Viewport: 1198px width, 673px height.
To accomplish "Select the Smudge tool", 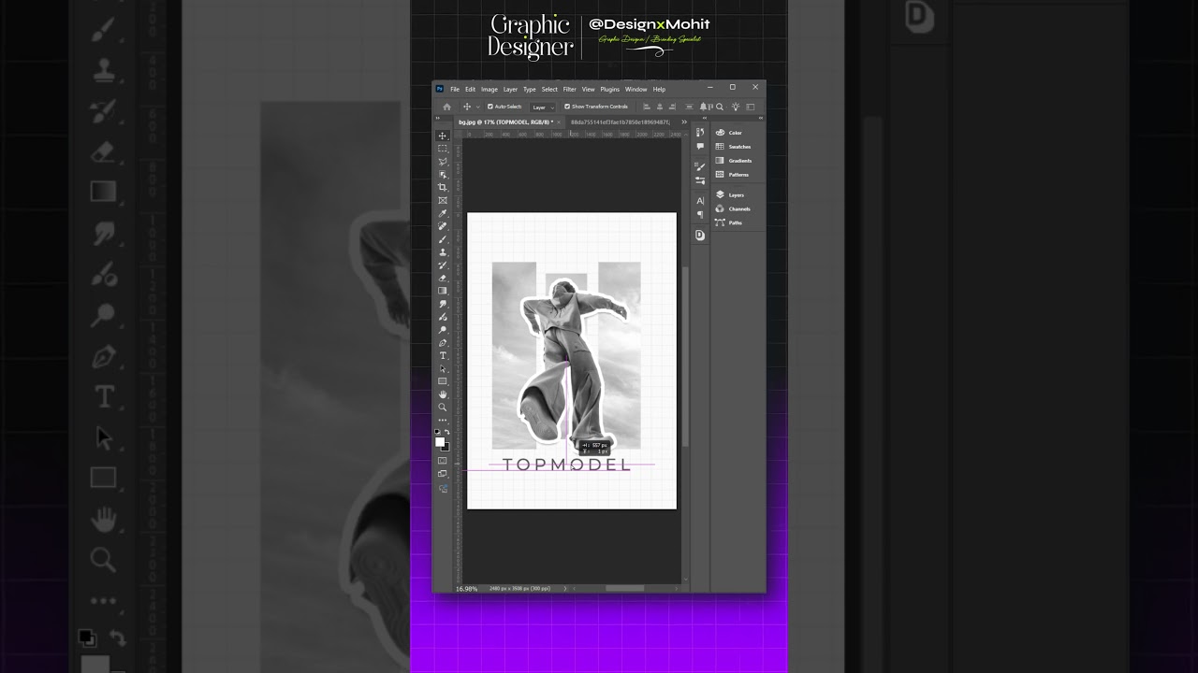I will point(443,304).
